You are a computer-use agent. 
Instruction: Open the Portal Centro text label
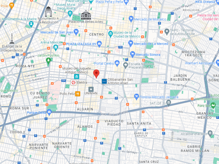tap(104, 64)
